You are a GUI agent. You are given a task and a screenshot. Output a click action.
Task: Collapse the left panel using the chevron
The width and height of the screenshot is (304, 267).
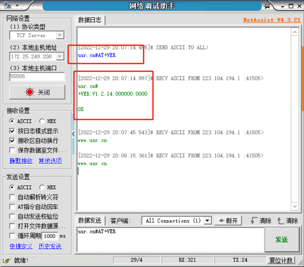pyautogui.click(x=73, y=134)
